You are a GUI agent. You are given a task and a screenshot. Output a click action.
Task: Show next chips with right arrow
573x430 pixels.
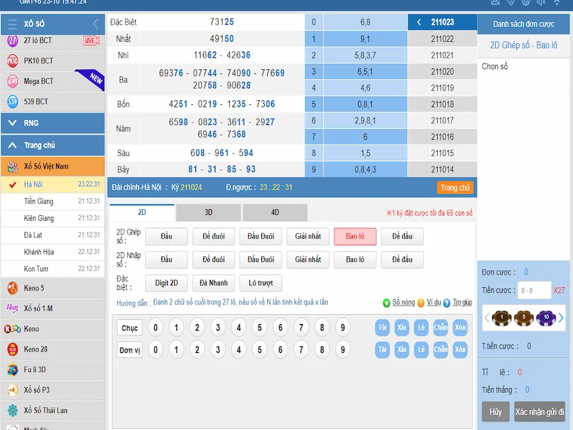[561, 318]
